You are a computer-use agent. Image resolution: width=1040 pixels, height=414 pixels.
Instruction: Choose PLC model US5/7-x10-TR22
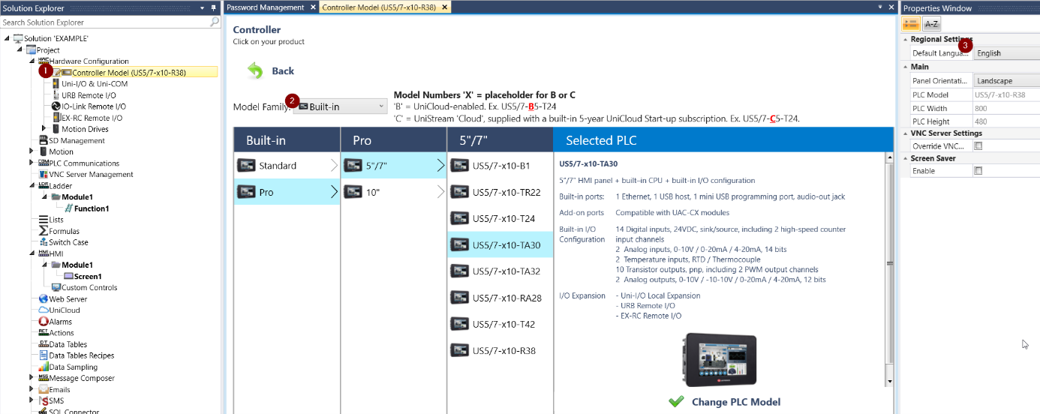pos(500,192)
